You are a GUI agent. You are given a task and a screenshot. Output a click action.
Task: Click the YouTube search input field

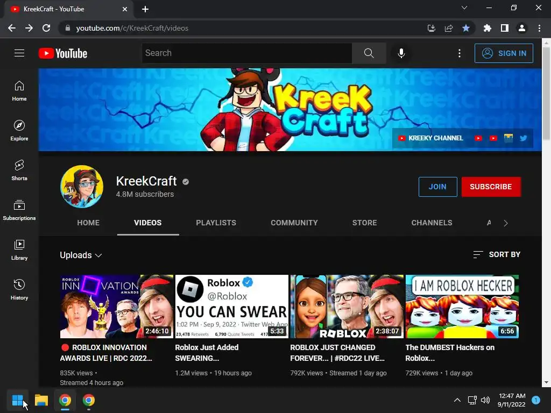(x=246, y=53)
